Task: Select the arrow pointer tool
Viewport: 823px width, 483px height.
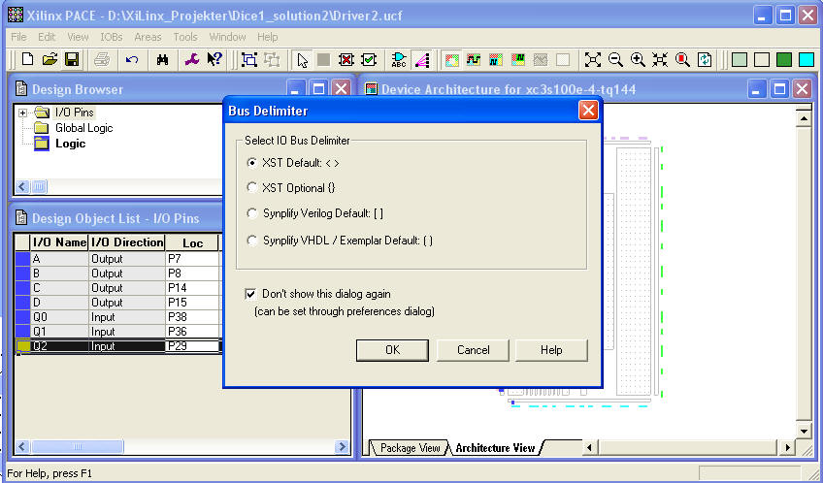Action: [x=302, y=60]
